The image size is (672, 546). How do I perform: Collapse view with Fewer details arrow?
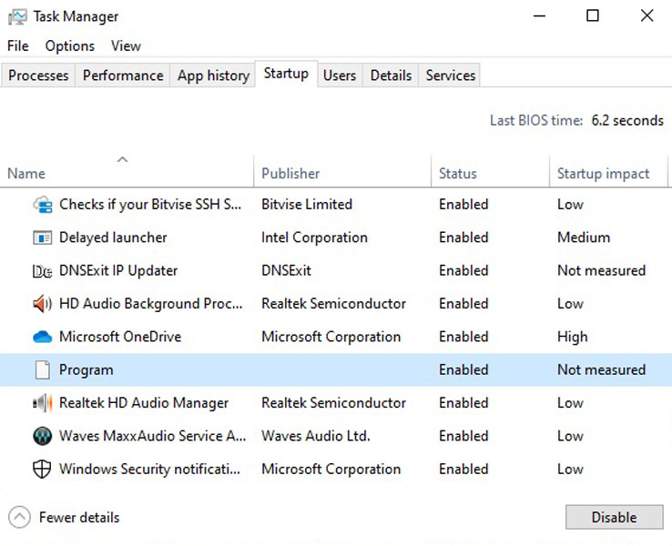point(19,517)
